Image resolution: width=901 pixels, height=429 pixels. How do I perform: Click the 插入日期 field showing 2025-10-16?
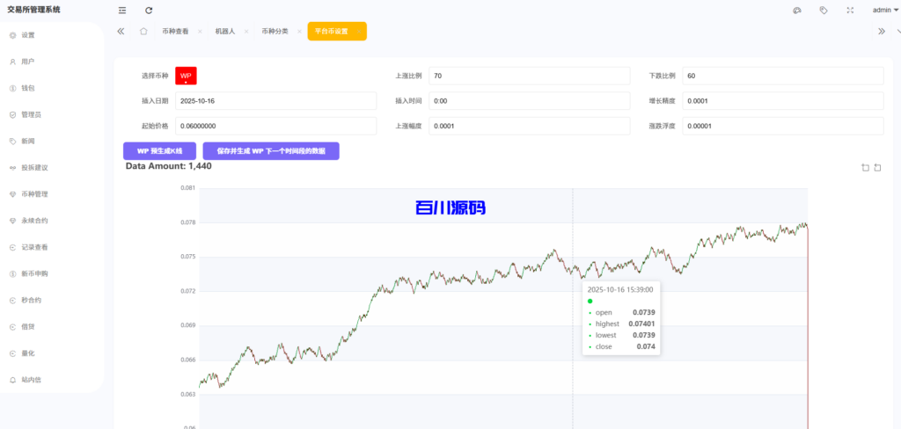(275, 101)
